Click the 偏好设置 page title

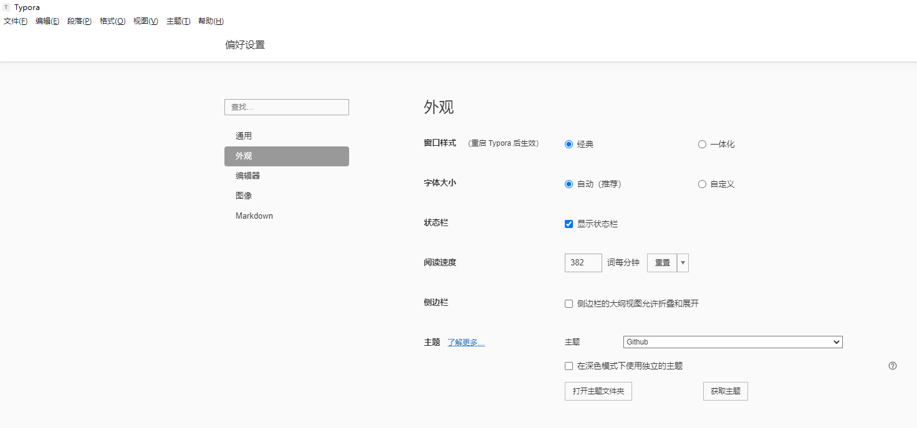tap(245, 45)
